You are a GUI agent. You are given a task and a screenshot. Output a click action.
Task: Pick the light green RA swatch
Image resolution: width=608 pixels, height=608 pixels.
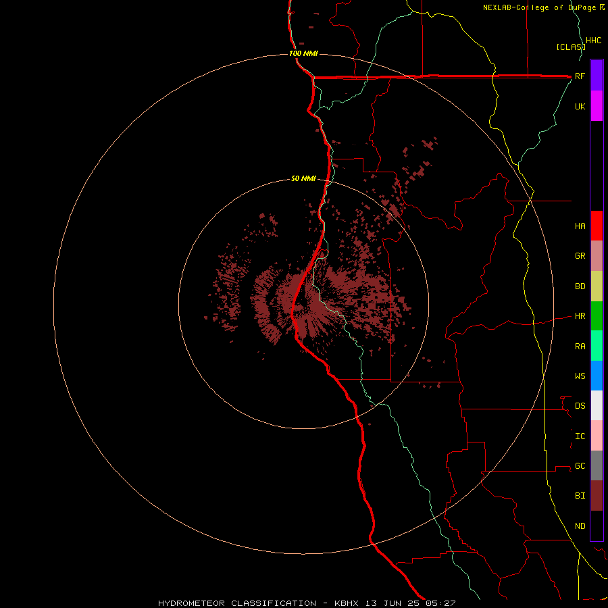coord(597,346)
